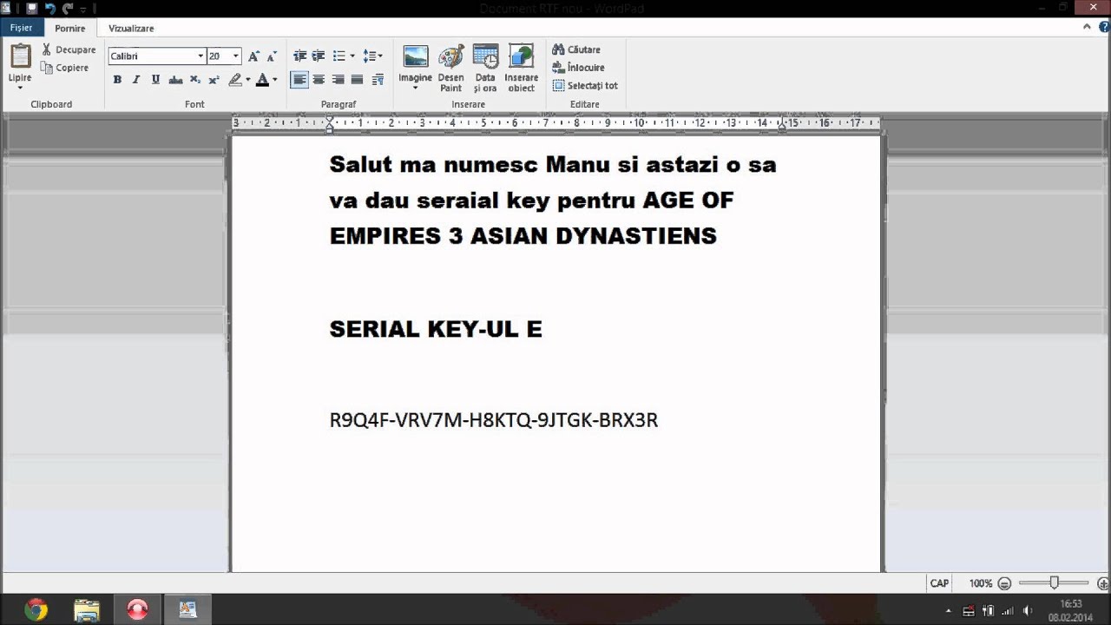This screenshot has width=1111, height=625.
Task: Click the zoom in plus button
Action: [1103, 583]
